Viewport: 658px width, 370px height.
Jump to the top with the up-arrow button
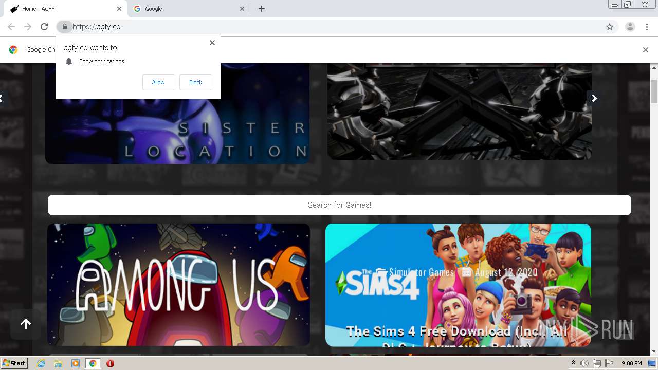pos(26,324)
